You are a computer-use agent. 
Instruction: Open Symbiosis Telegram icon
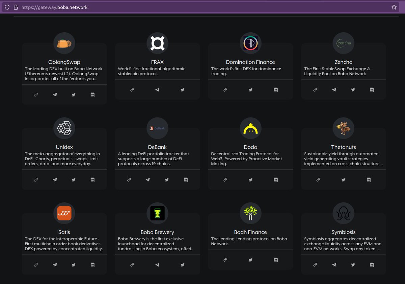pyautogui.click(x=334, y=265)
